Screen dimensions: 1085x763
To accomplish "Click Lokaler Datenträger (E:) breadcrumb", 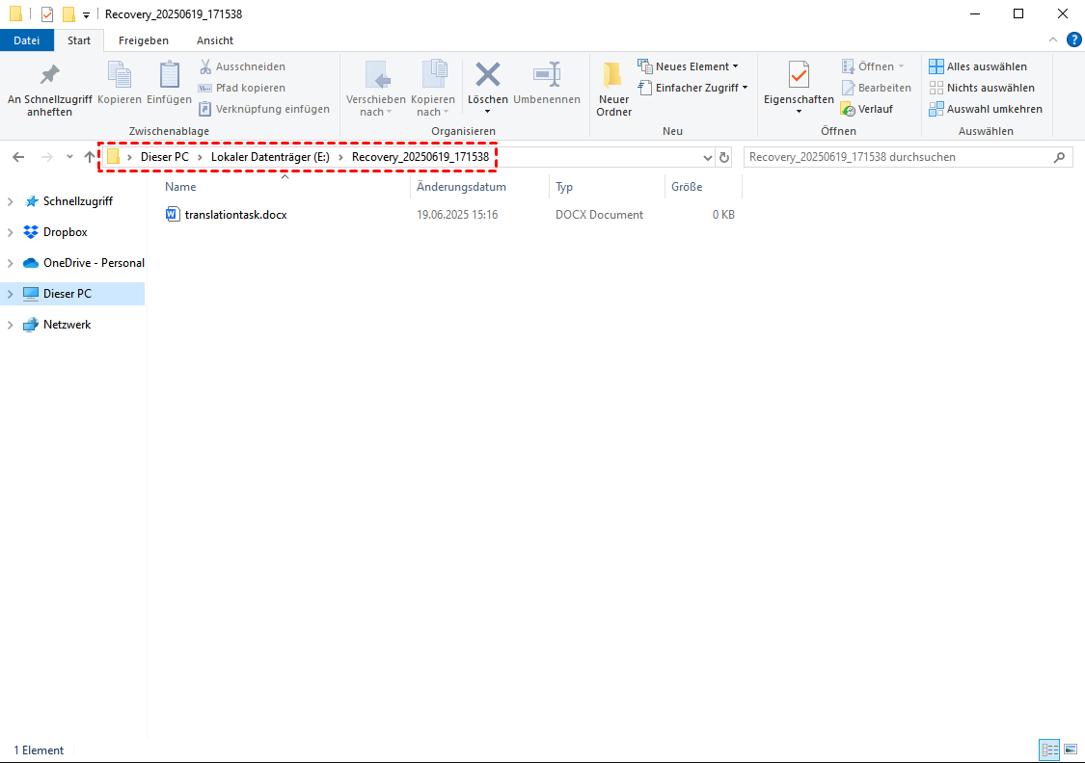I will coord(270,157).
